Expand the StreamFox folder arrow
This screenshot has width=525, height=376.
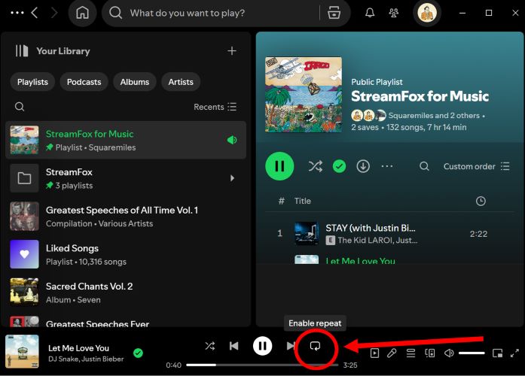[232, 178]
